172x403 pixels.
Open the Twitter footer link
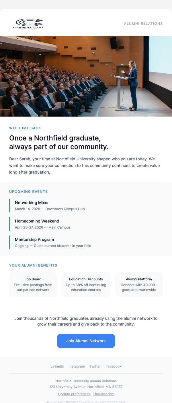pos(95,366)
